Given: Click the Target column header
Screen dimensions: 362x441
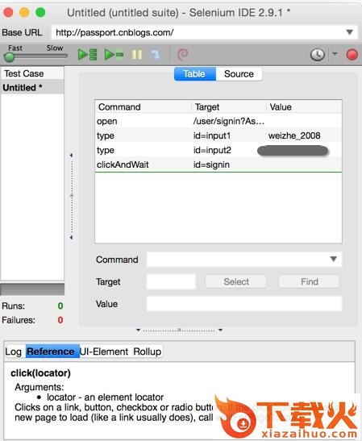Looking at the screenshot, I should 229,107.
